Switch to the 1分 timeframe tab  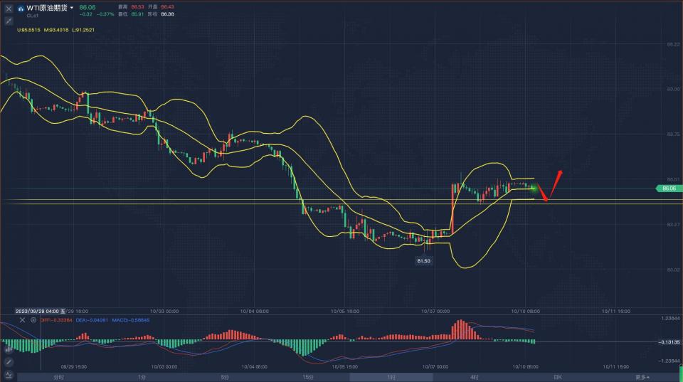(142, 377)
